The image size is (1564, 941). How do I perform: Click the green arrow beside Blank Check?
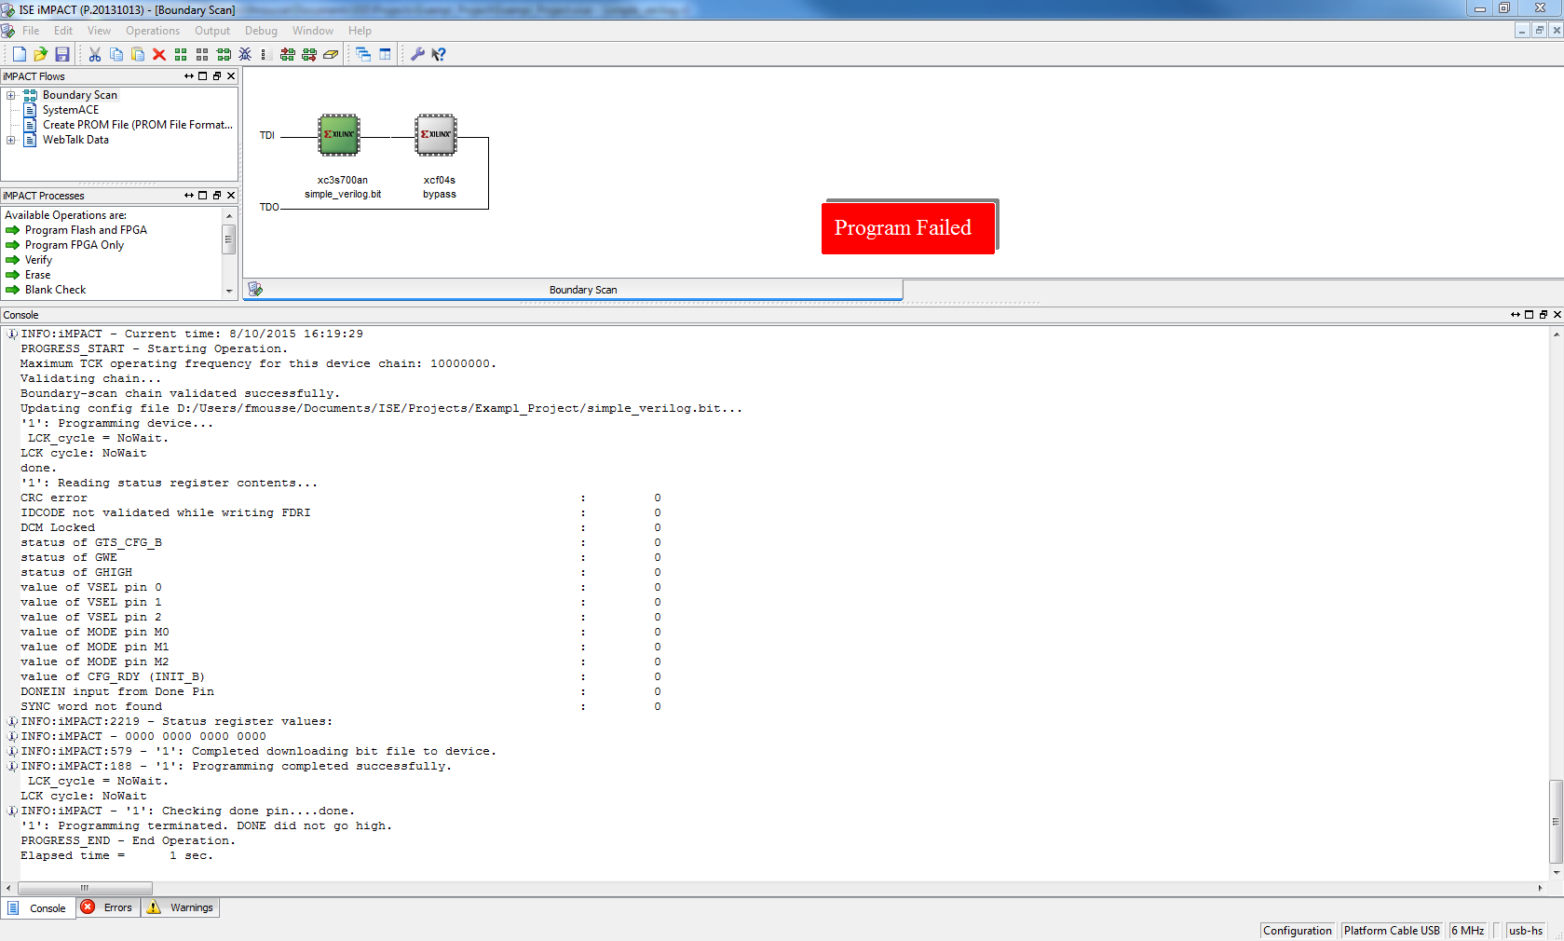click(x=13, y=290)
